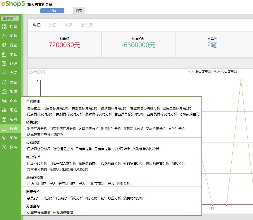253x220 pixels.
Task: Select the 上个月 period tab
Action: (87, 25)
